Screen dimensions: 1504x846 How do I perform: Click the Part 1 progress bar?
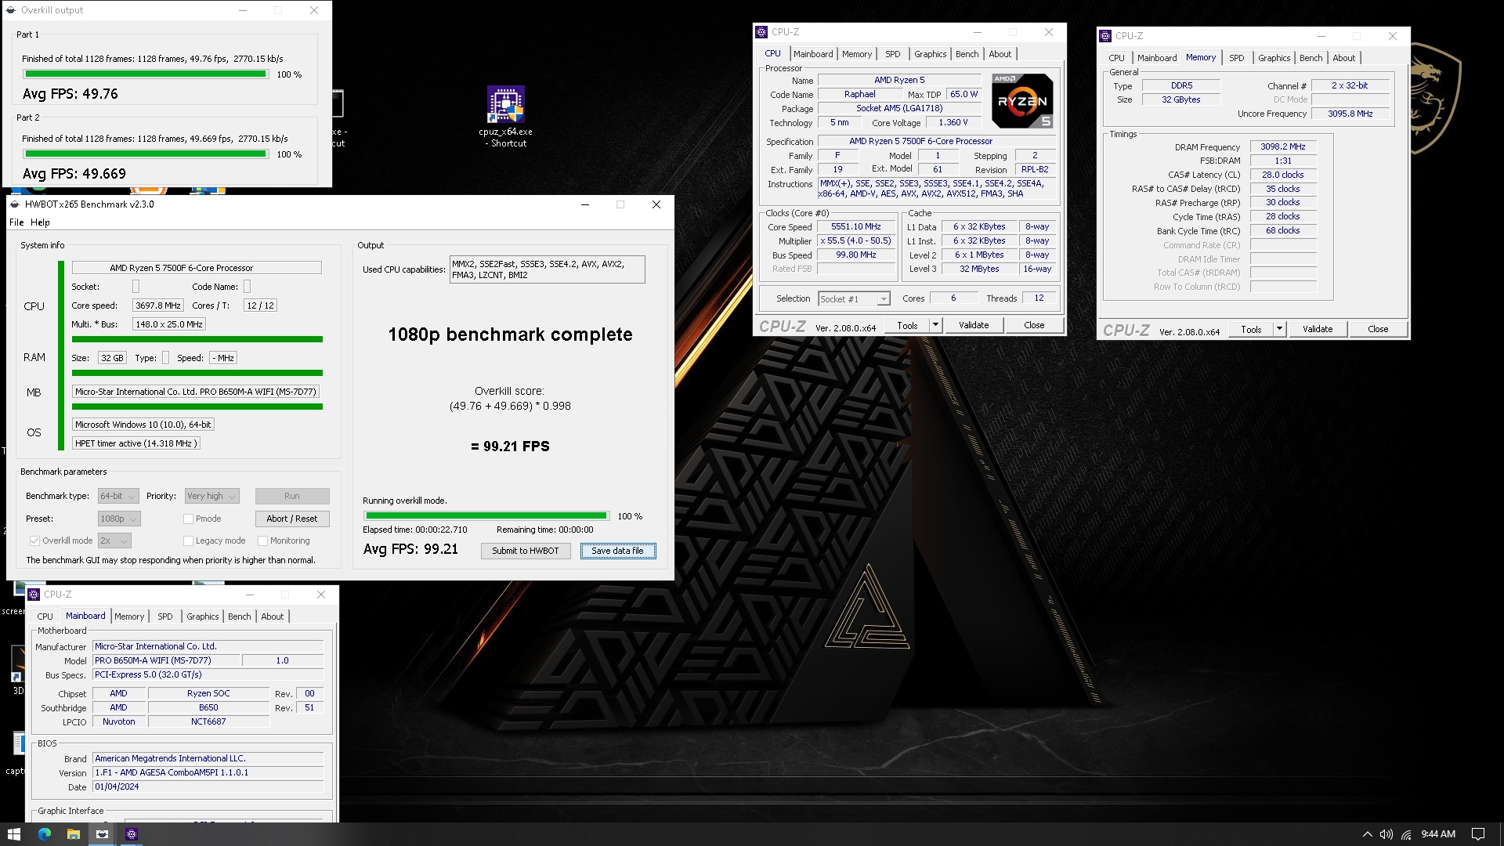tap(146, 74)
